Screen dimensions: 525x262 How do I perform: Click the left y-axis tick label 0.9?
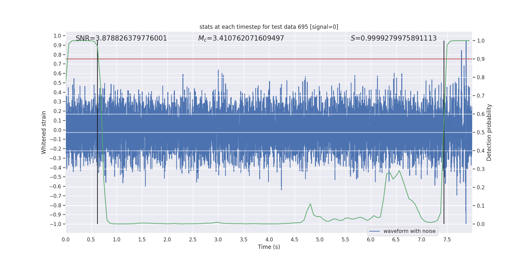(57, 45)
